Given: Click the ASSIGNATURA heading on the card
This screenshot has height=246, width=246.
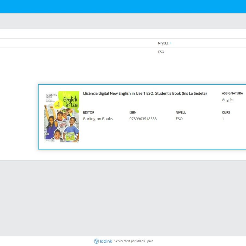Looking at the screenshot, I should pyautogui.click(x=232, y=93).
